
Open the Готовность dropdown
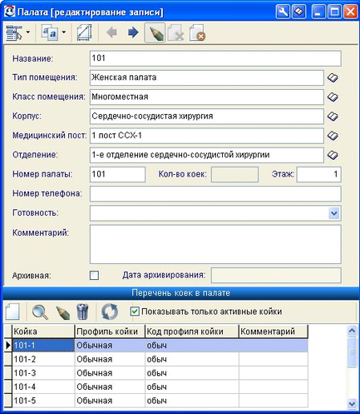[x=334, y=213]
